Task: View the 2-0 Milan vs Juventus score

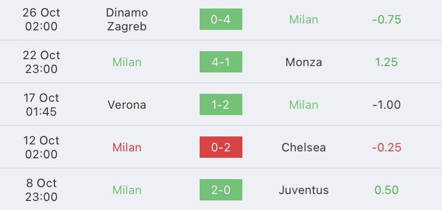Action: pyautogui.click(x=220, y=190)
